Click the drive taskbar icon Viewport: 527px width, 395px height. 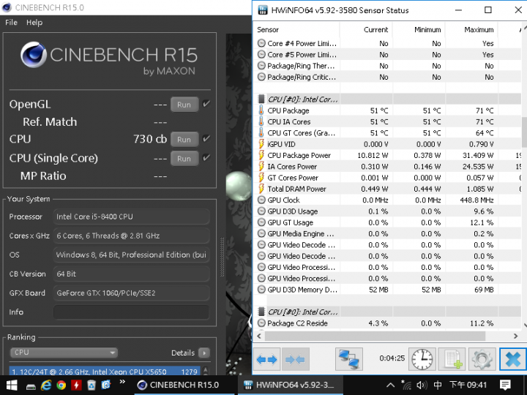tap(31, 387)
